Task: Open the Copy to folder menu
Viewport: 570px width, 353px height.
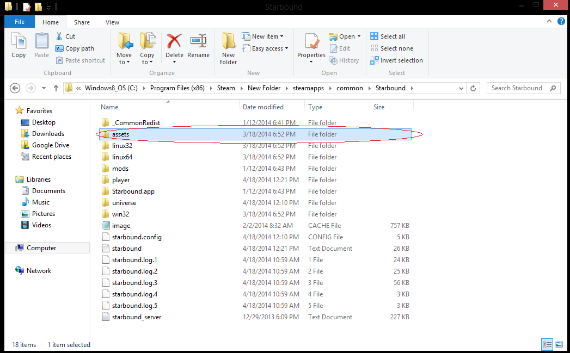Action: click(x=147, y=48)
